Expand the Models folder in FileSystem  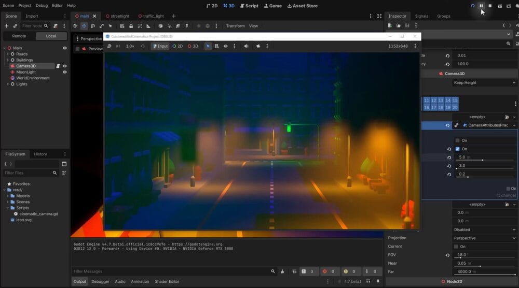[x=8, y=196]
